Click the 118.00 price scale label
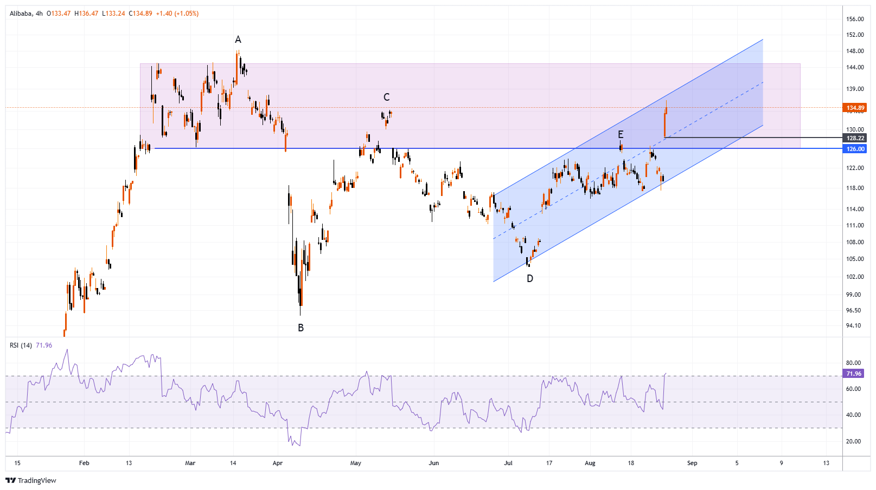The image size is (876, 490). coord(855,188)
